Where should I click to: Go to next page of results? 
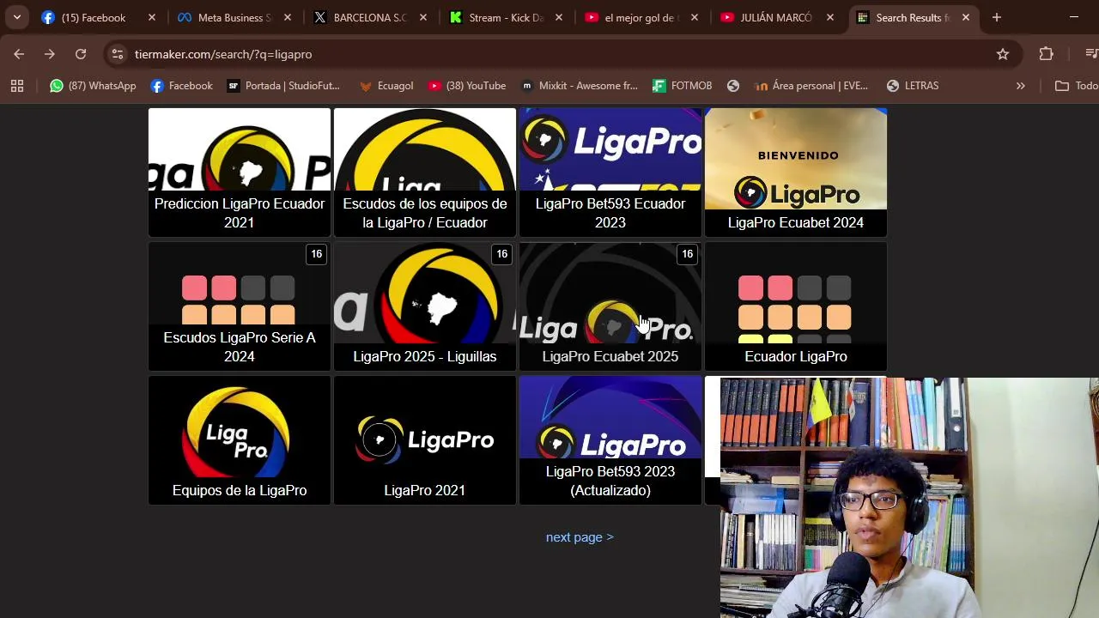tap(580, 537)
